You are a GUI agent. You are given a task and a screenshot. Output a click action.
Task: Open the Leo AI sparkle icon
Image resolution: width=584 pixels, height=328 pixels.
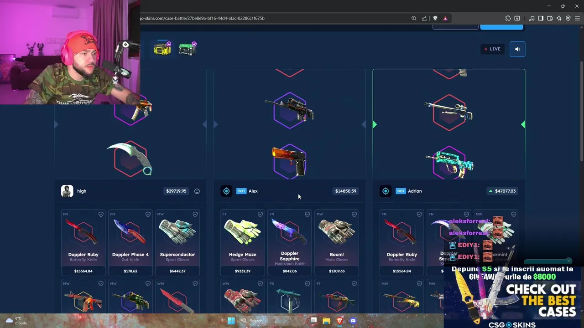[x=559, y=18]
